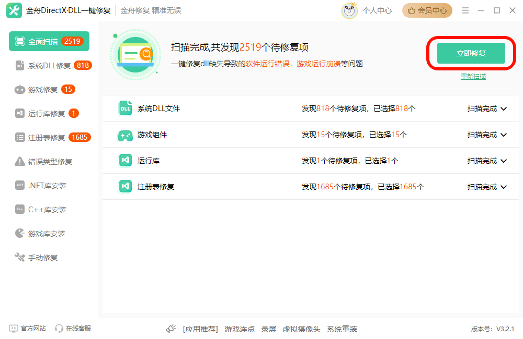523x339 pixels.
Task: Click the warning triangle icon beside 错误类型修复
Action: click(20, 161)
